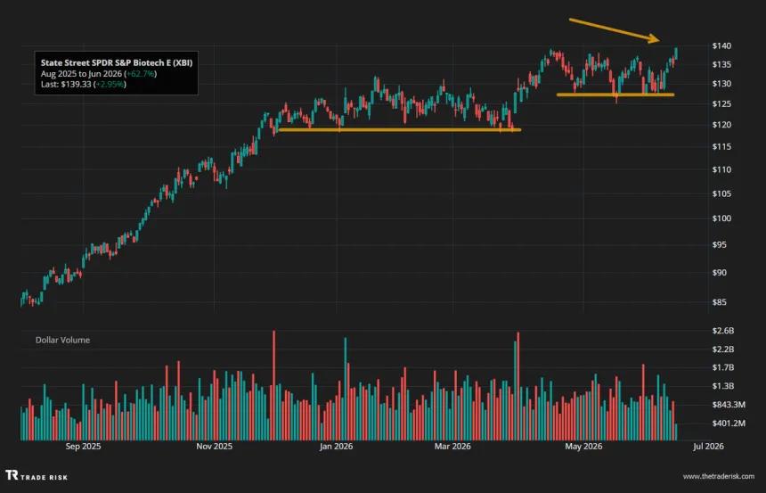The width and height of the screenshot is (766, 493).
Task: Click the '+62.7%' period gain text
Action: tap(141, 73)
